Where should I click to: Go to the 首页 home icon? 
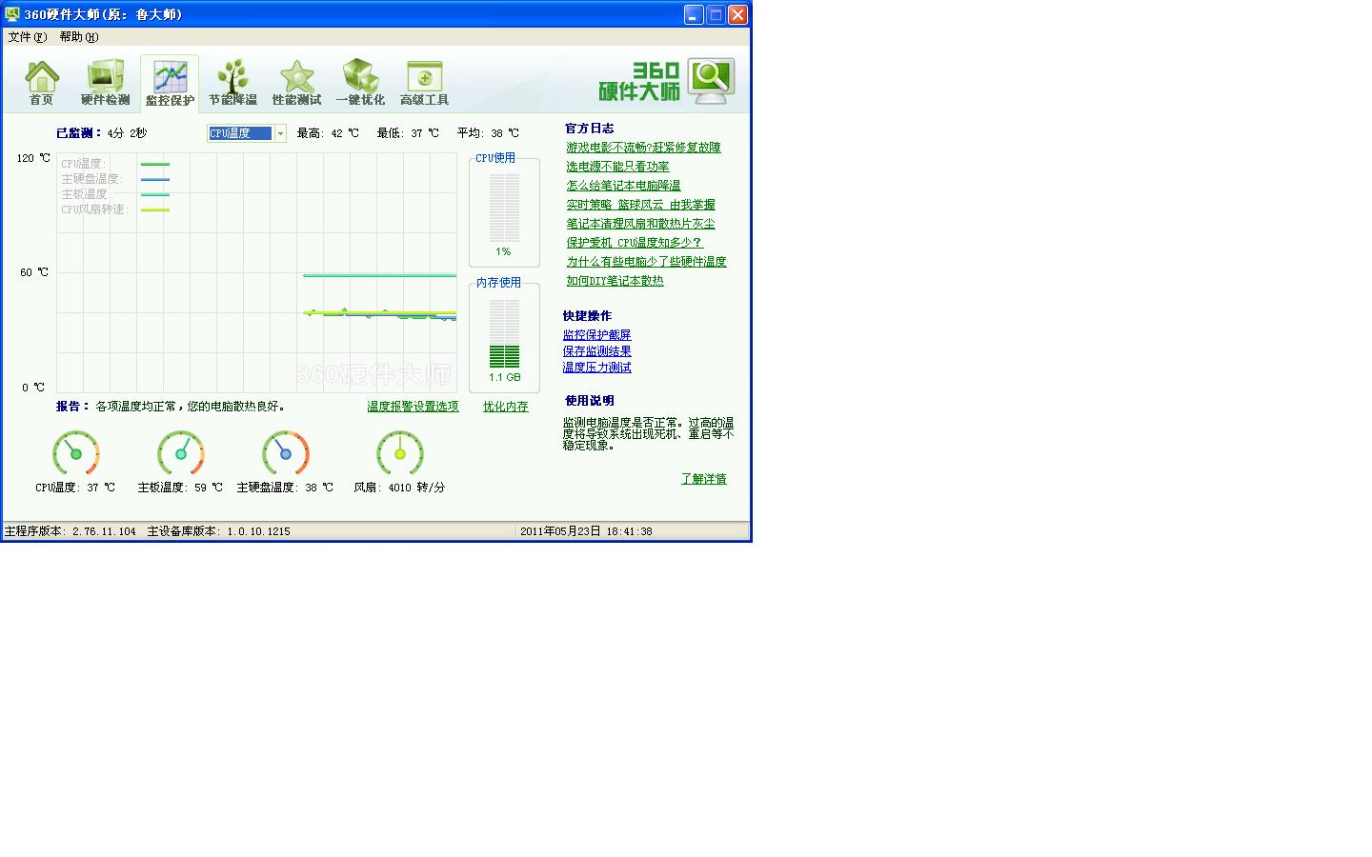pos(41,83)
